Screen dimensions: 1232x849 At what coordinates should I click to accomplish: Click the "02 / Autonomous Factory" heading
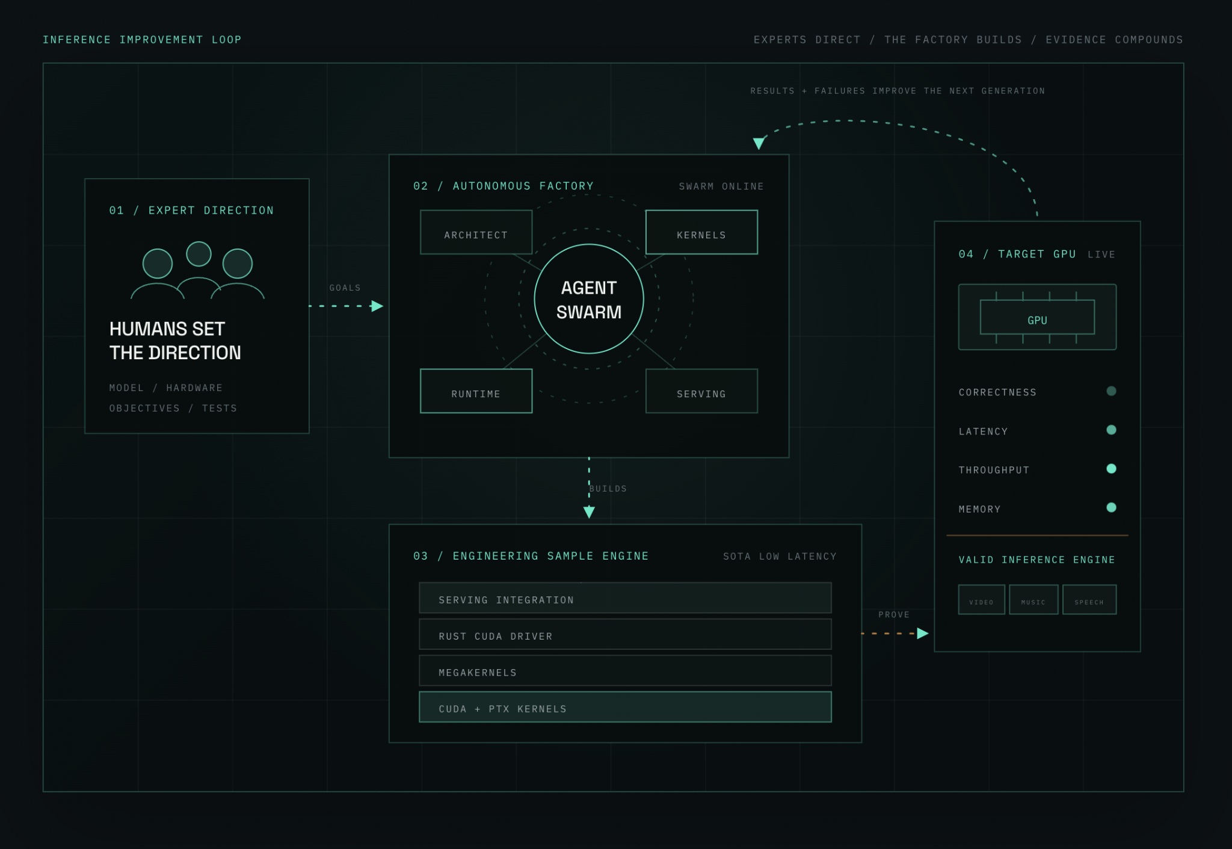(504, 187)
